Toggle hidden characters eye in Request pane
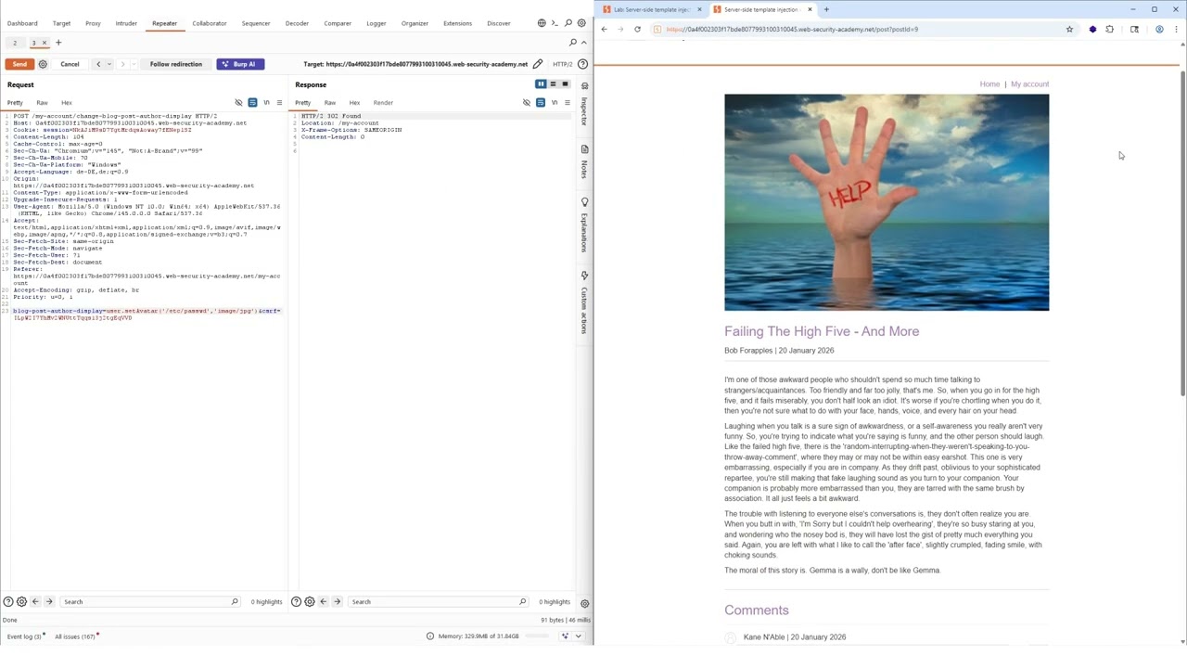This screenshot has width=1187, height=668. click(238, 103)
